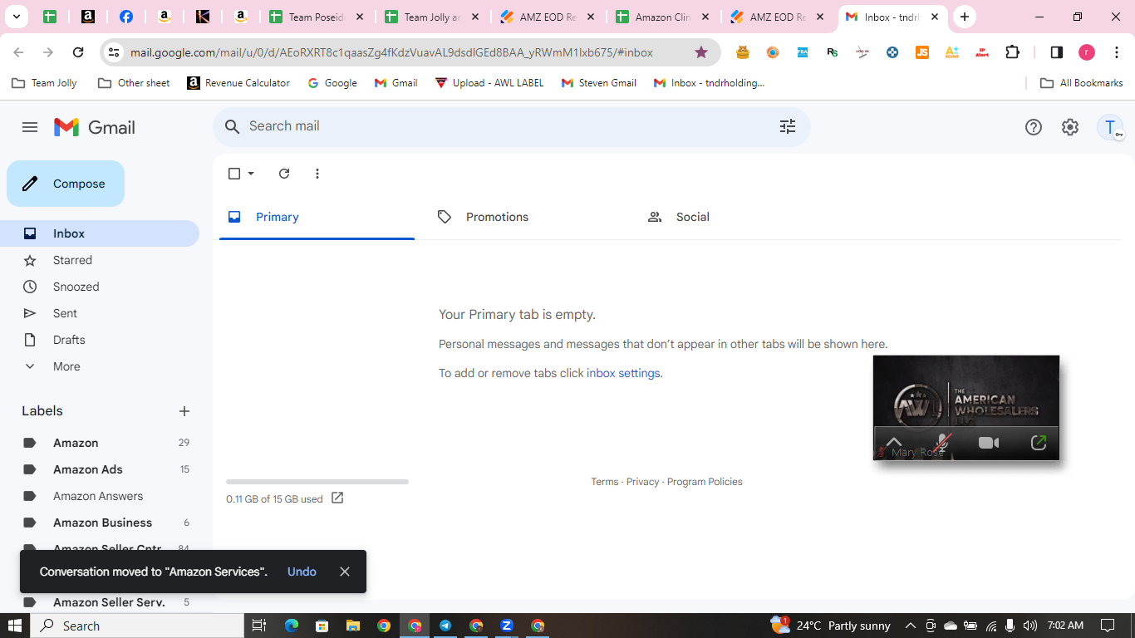Open Jungle Scout JS extension
1135x638 pixels.
(x=922, y=52)
